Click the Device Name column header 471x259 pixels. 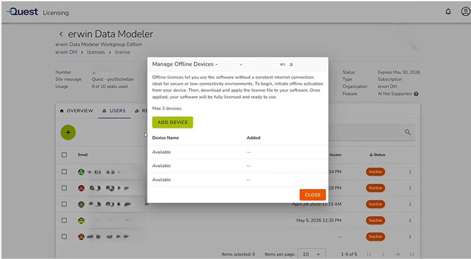point(165,138)
